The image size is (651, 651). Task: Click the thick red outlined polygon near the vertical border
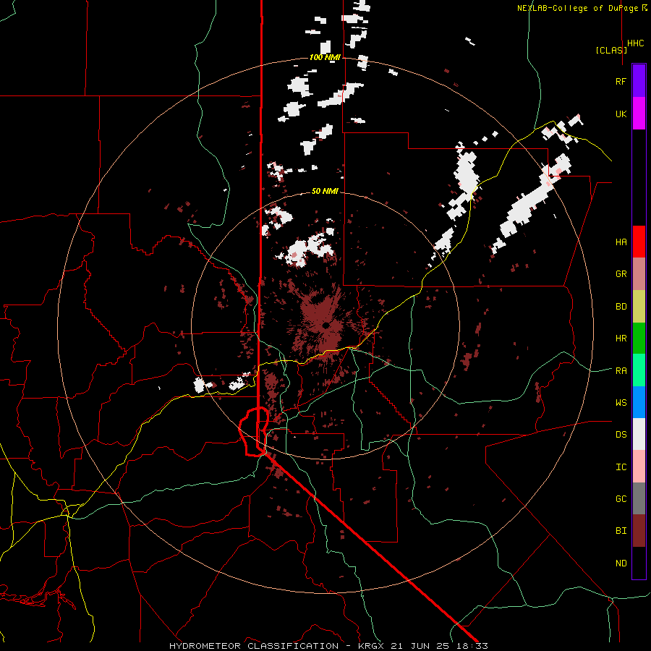pos(254,432)
